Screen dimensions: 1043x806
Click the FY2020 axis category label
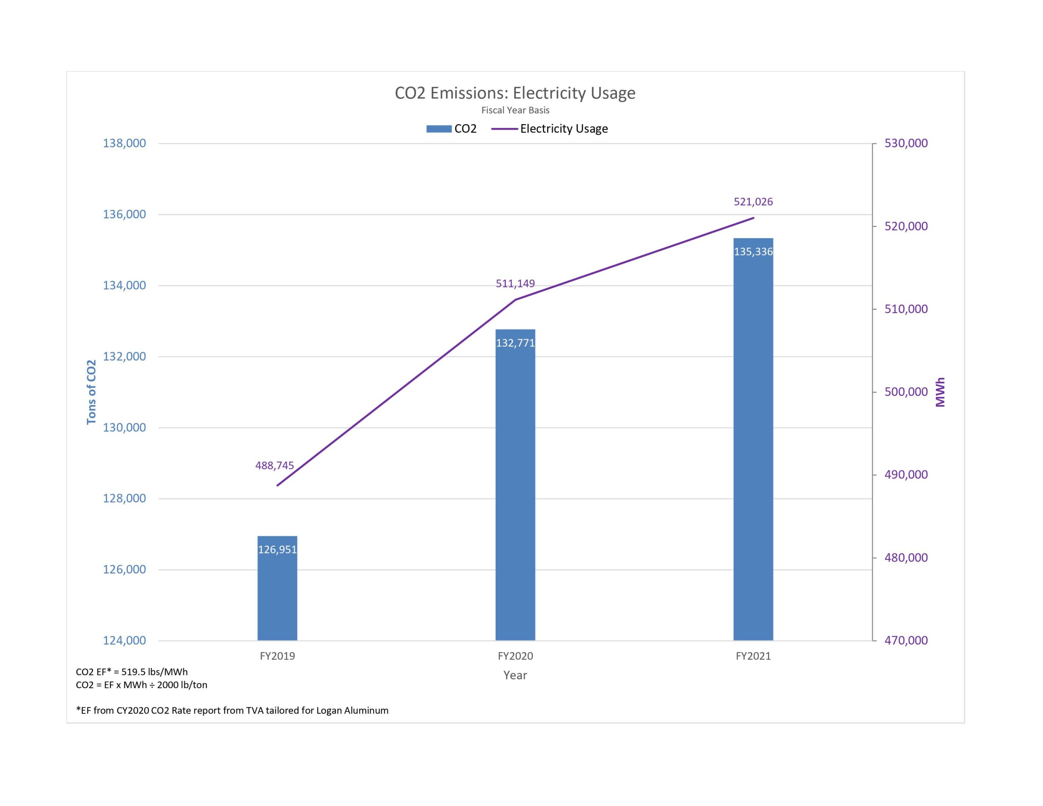click(515, 656)
